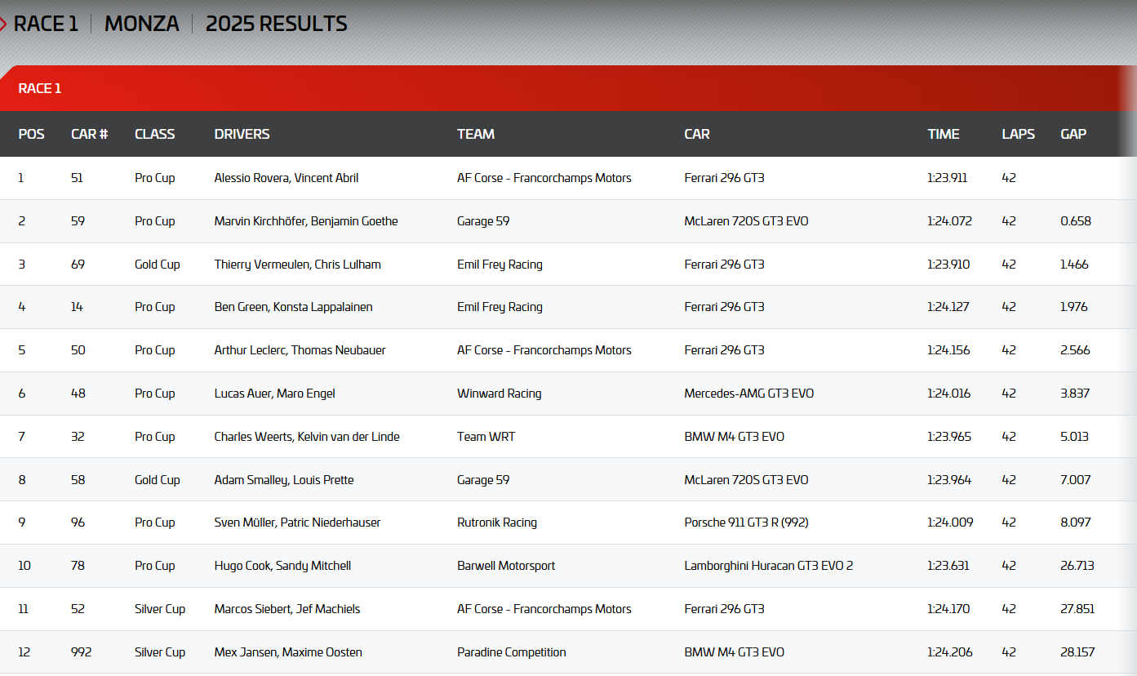Click the CAR column header

[x=697, y=134]
